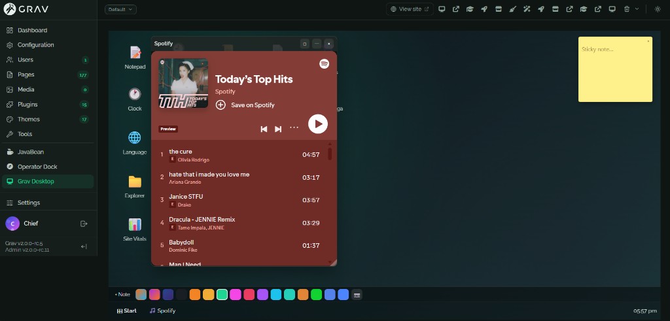Open the Default dropdown

[x=120, y=9]
